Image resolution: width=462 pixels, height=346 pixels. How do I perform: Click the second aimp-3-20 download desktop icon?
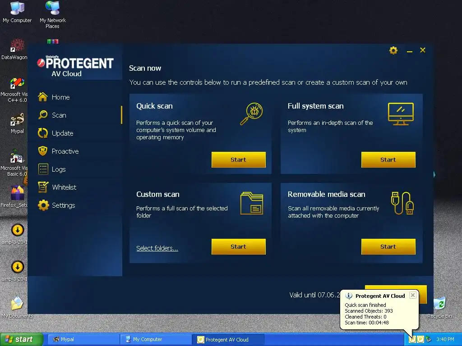[x=15, y=271]
